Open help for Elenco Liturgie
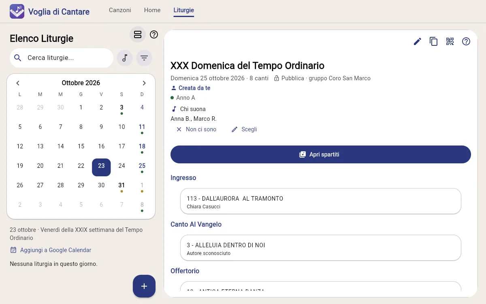The width and height of the screenshot is (486, 304). (x=154, y=34)
